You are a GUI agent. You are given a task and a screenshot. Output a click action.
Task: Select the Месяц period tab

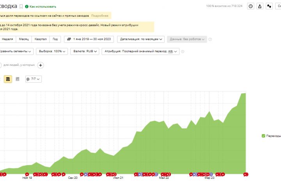coord(24,39)
